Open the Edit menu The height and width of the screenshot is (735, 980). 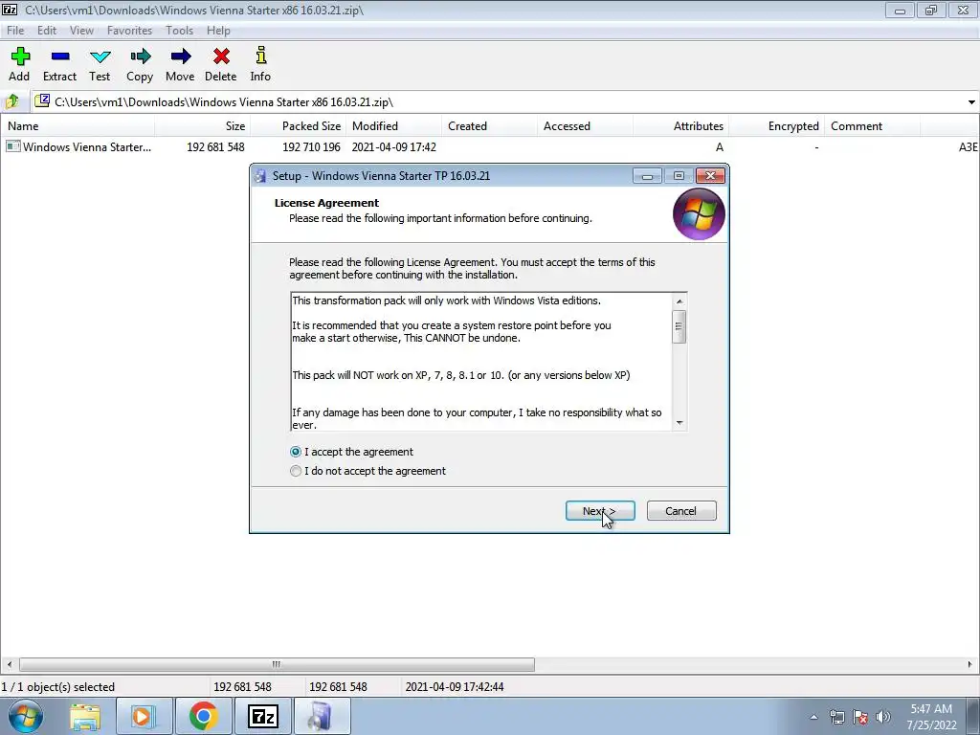coord(46,30)
